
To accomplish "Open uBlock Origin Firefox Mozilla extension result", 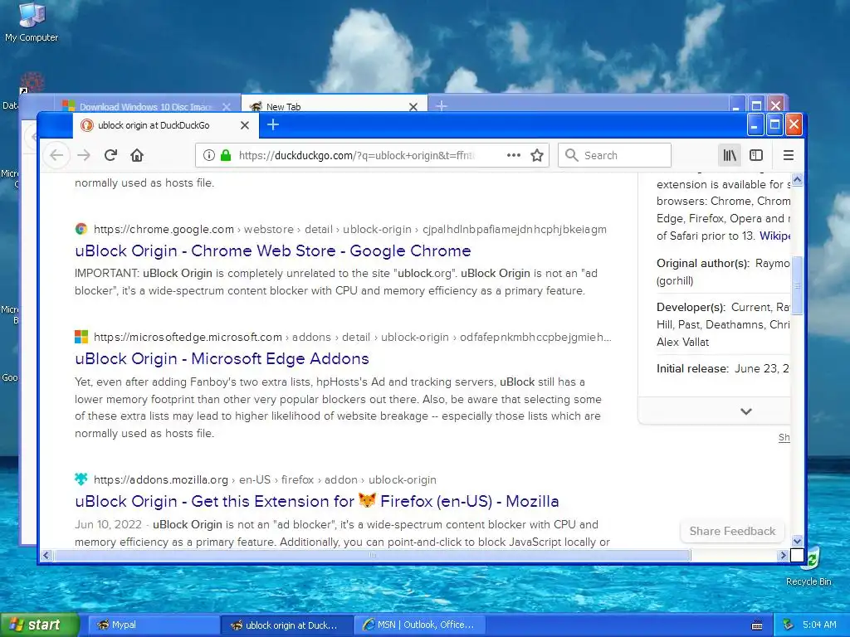I will click(316, 501).
